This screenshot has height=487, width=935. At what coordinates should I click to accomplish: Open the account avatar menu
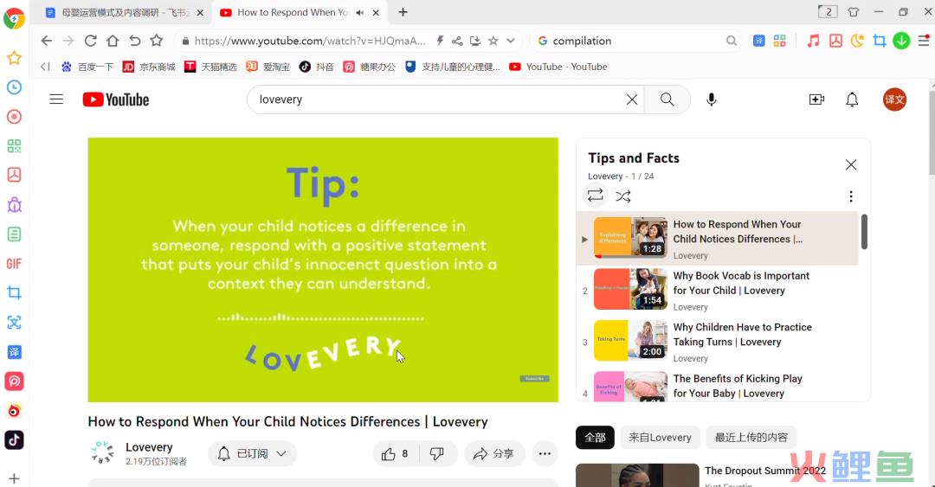[894, 99]
